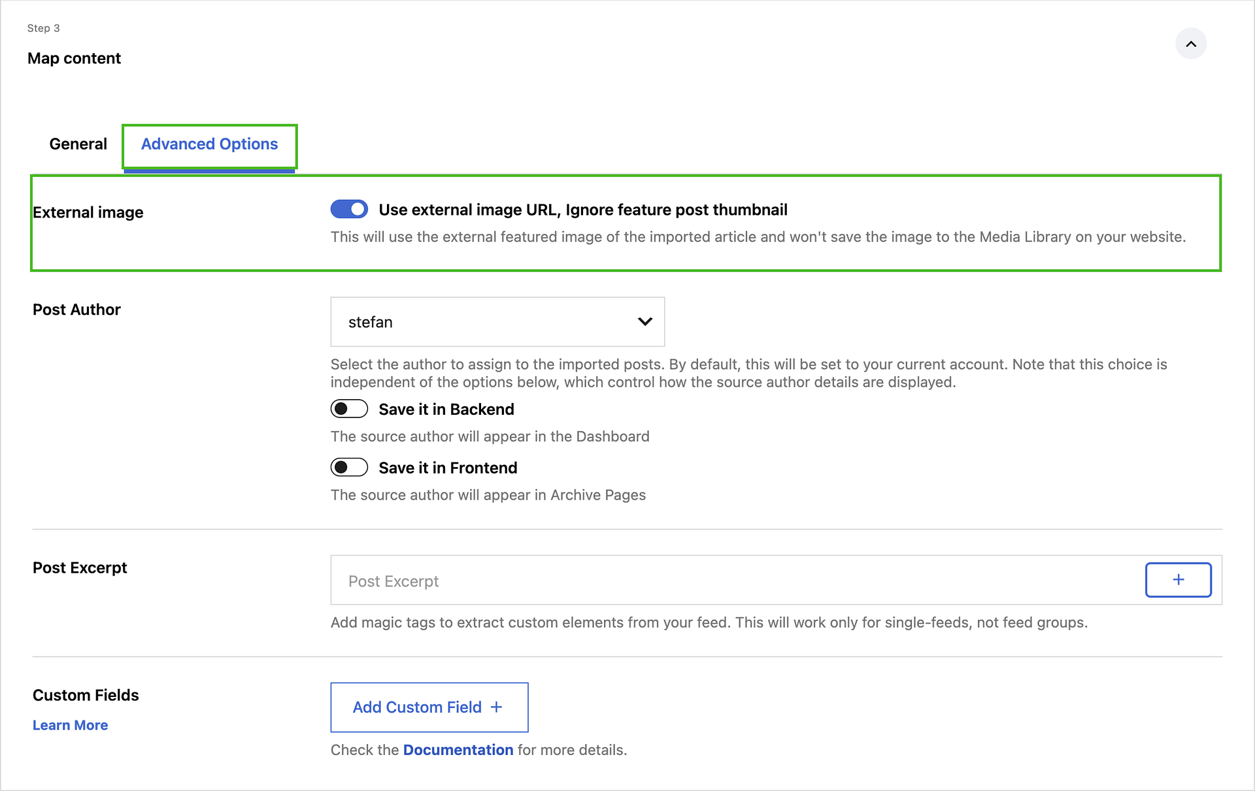Click the Map content section heading

[74, 58]
